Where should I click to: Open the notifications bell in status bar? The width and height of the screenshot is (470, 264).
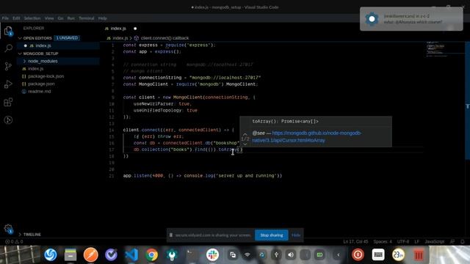tap(463, 241)
